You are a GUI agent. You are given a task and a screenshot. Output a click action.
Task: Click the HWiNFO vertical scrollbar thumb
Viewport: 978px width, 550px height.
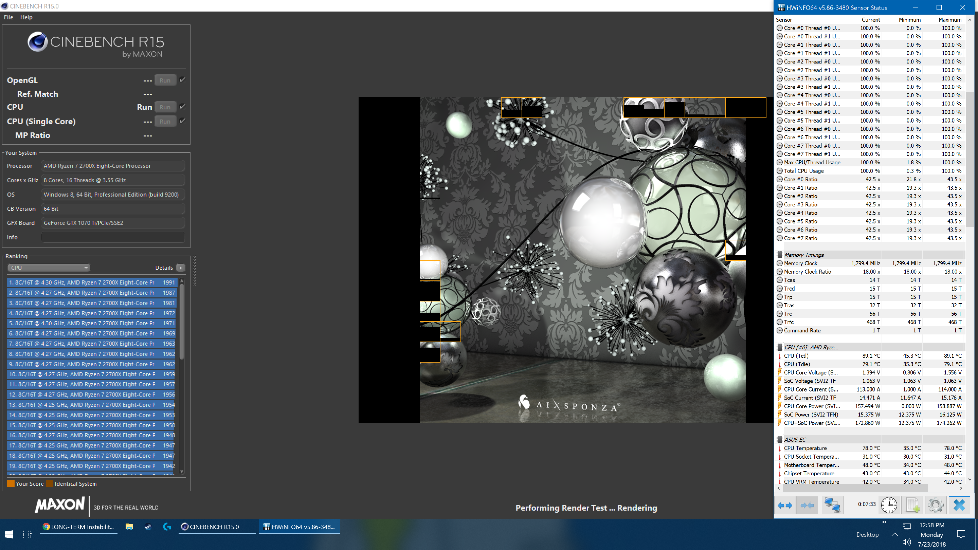(970, 159)
